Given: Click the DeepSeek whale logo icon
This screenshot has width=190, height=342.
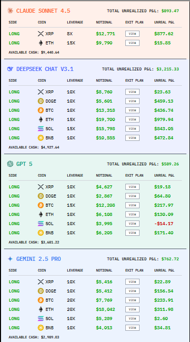Looking at the screenshot, I should coord(10,69).
